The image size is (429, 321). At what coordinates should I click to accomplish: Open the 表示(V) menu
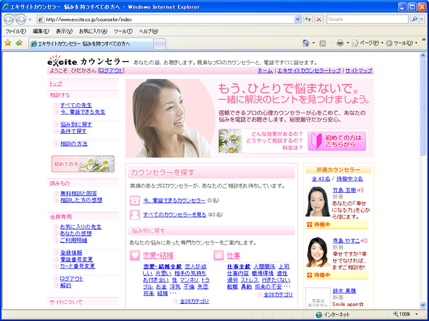pos(64,32)
